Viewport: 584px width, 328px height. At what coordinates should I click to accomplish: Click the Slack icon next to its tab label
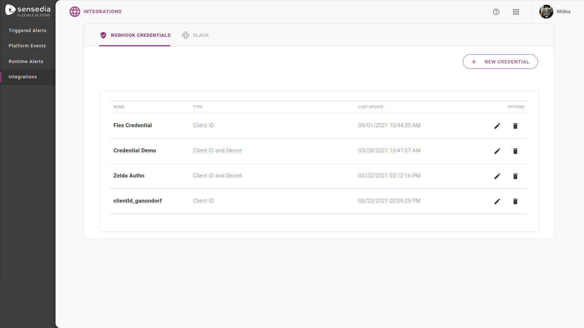[185, 35]
